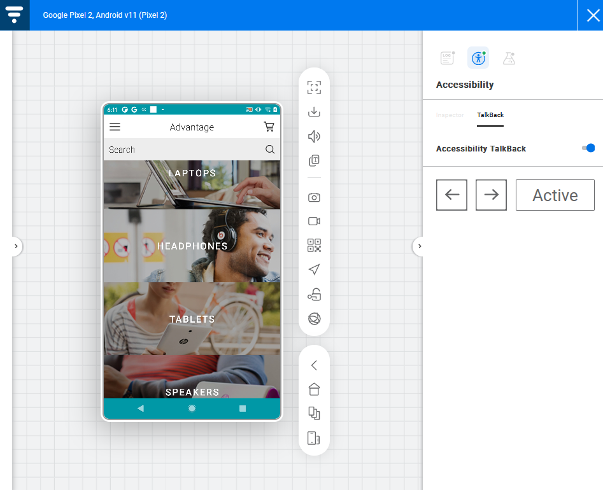This screenshot has width=603, height=490.
Task: Collapse the right Accessibility panel chevron
Action: [x=419, y=246]
